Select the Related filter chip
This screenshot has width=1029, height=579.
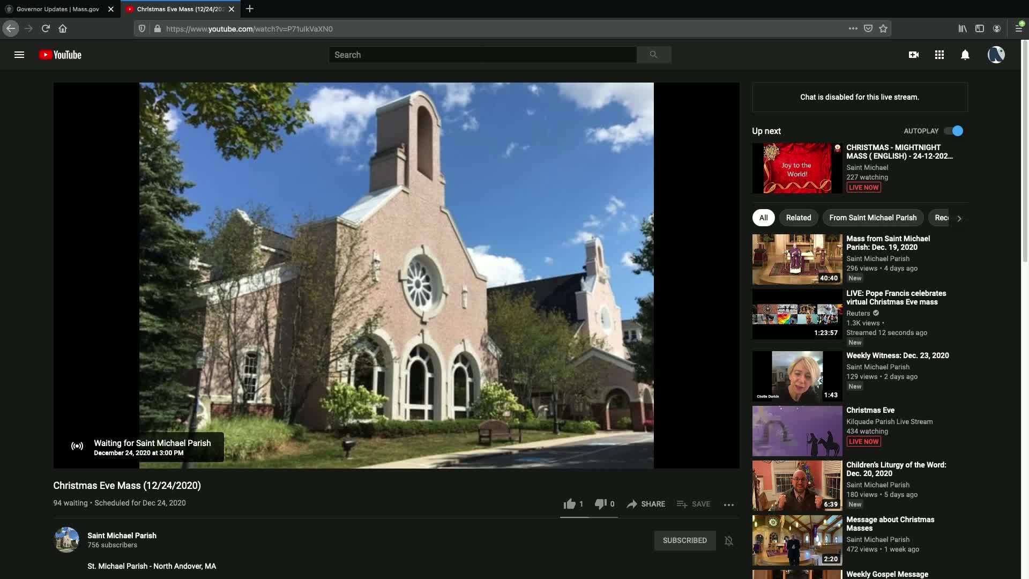pyautogui.click(x=799, y=218)
